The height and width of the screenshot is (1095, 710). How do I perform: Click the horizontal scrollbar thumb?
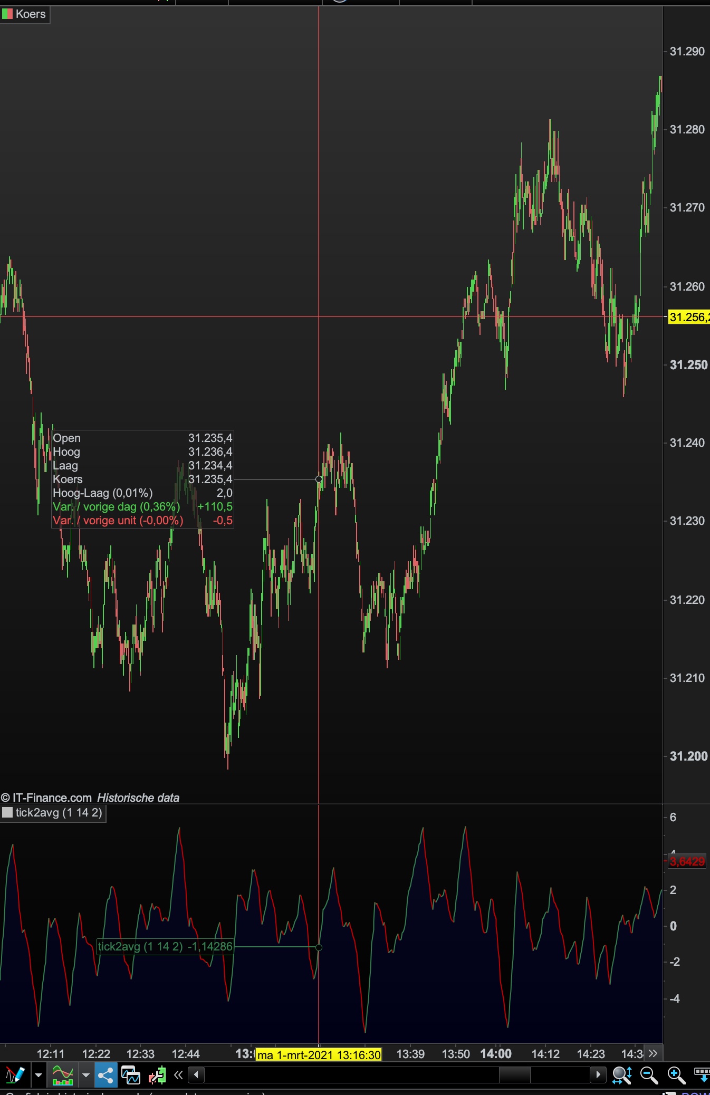pyautogui.click(x=514, y=1074)
